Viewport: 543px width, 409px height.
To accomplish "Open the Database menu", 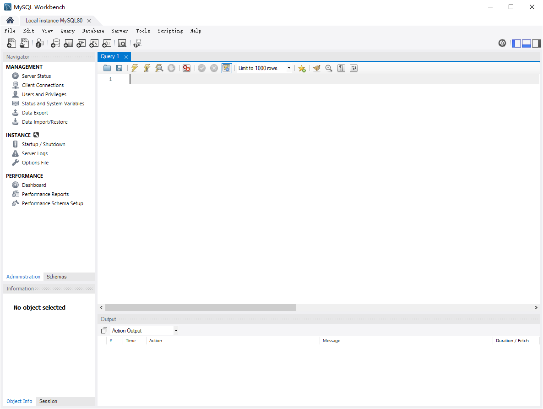I will pos(93,31).
